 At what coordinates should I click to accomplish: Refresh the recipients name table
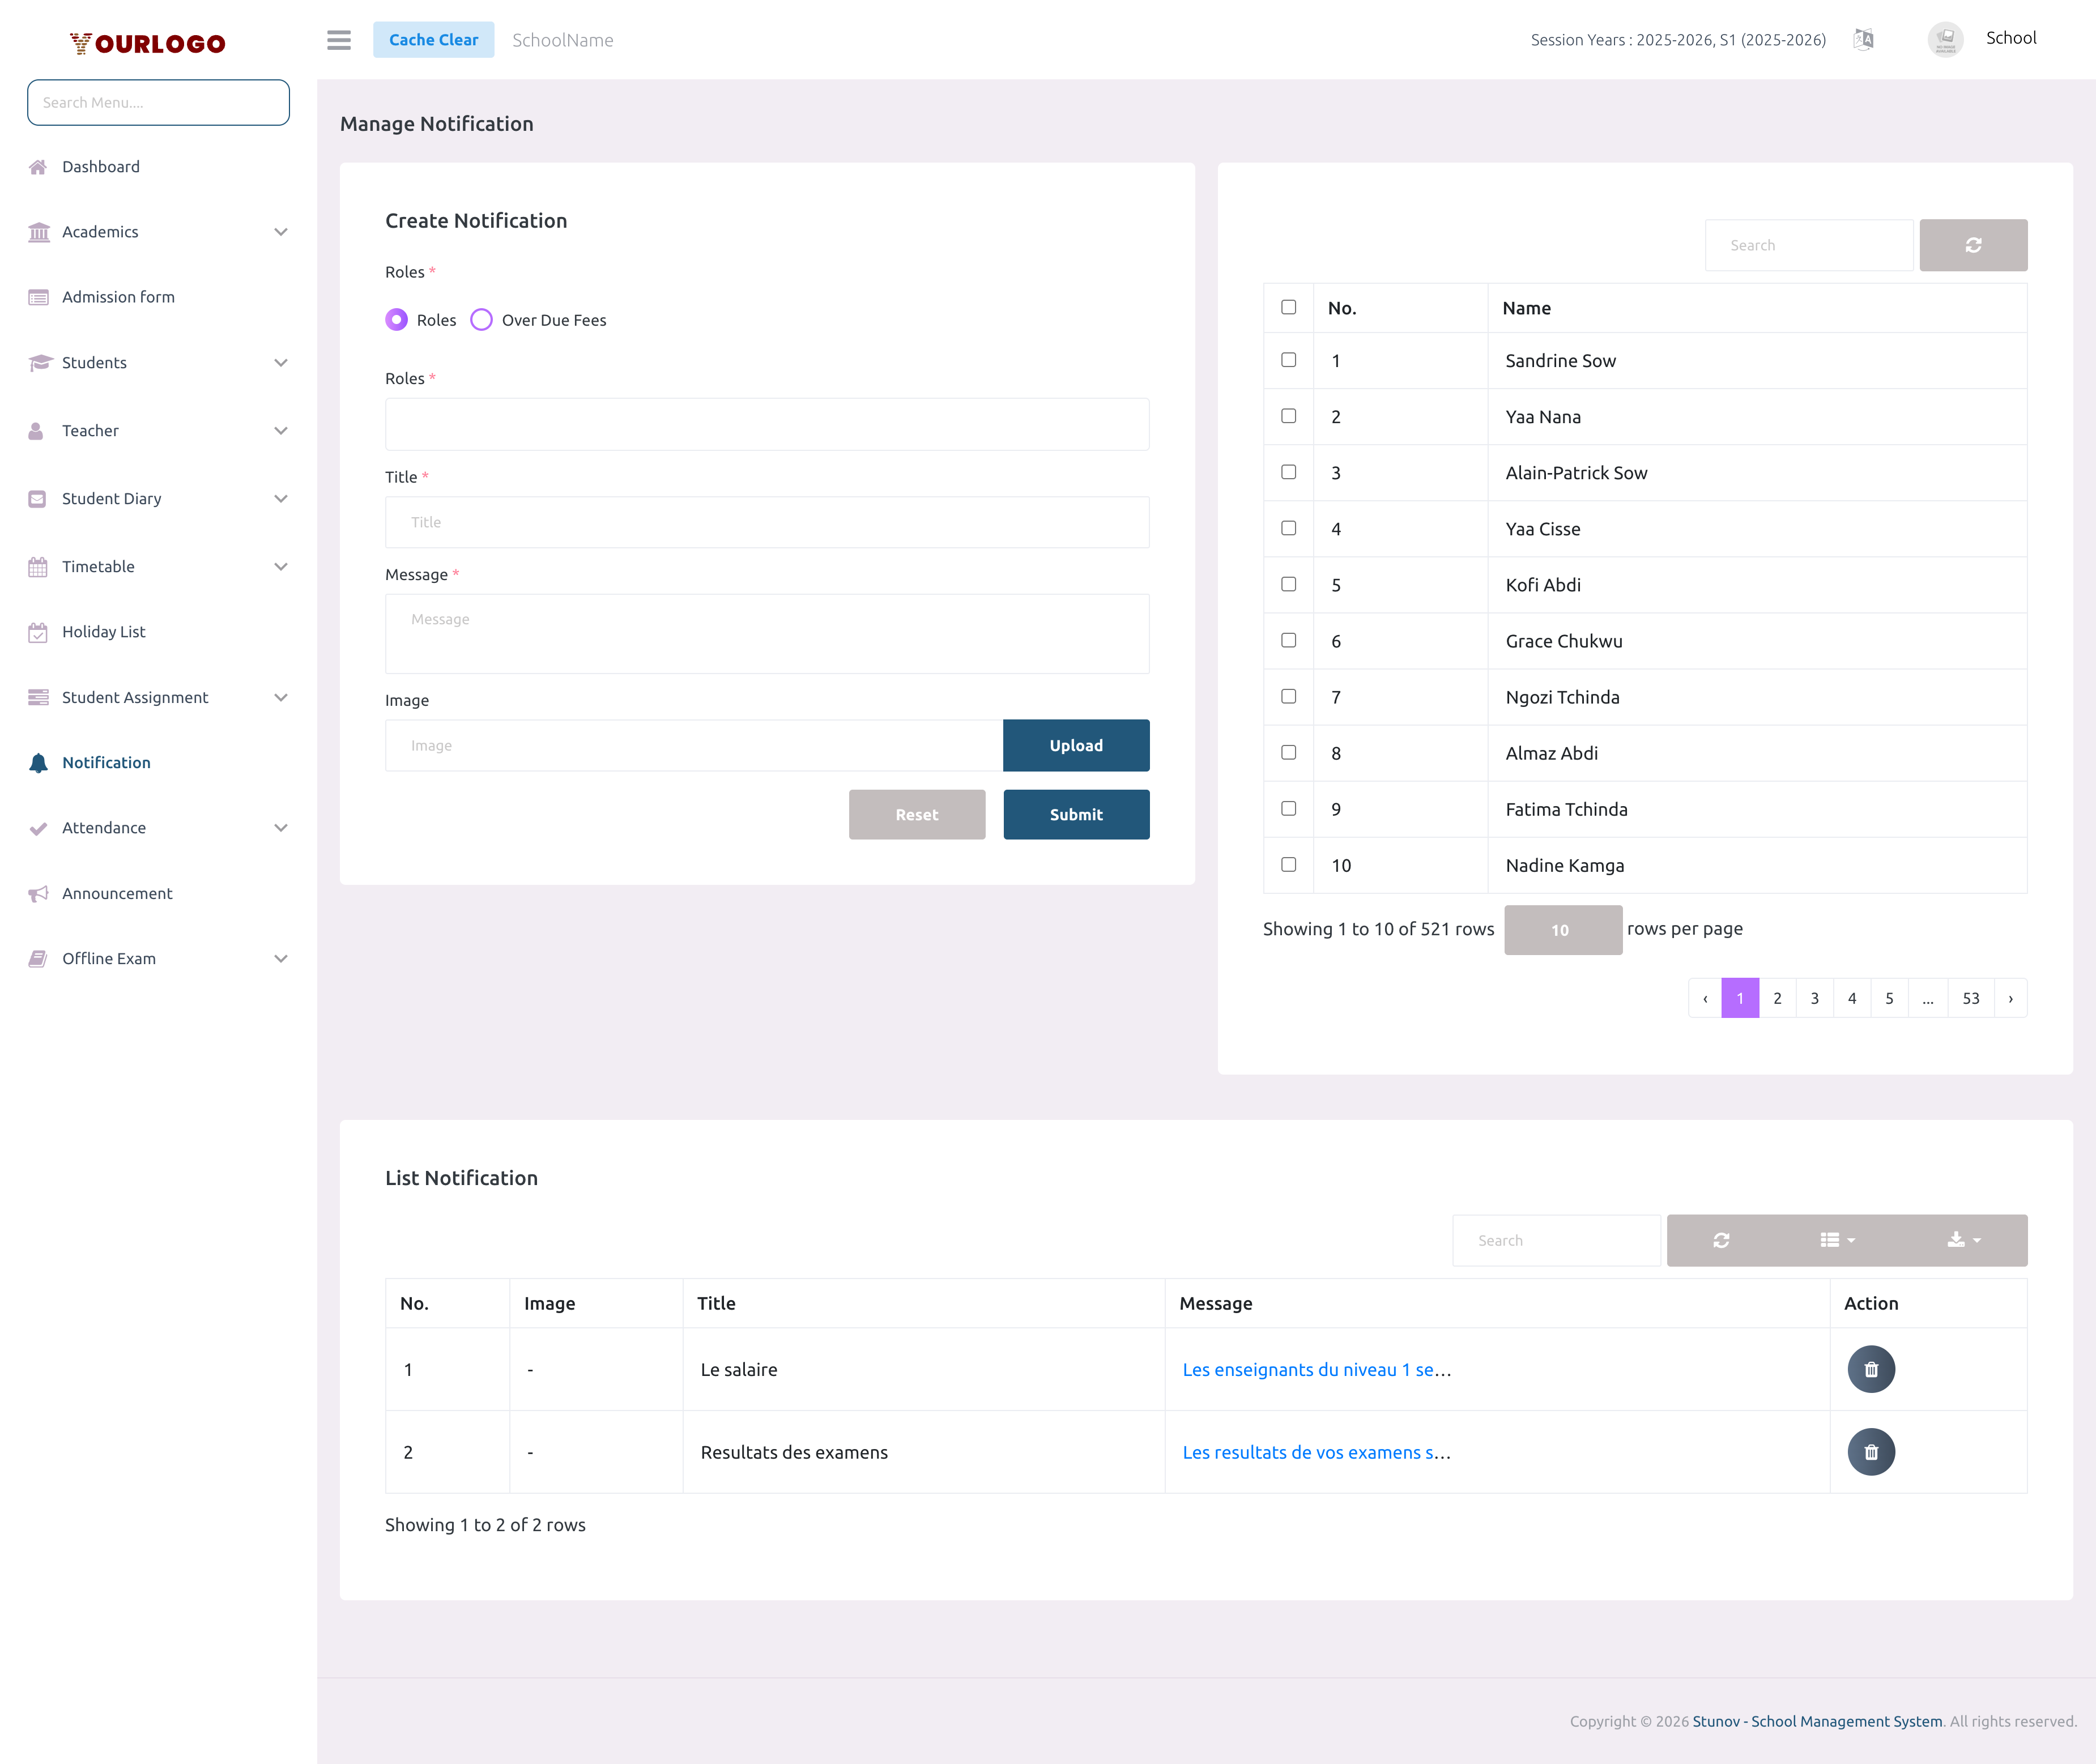(1973, 244)
